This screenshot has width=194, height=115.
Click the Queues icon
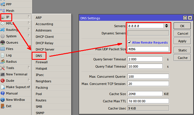point(3,42)
